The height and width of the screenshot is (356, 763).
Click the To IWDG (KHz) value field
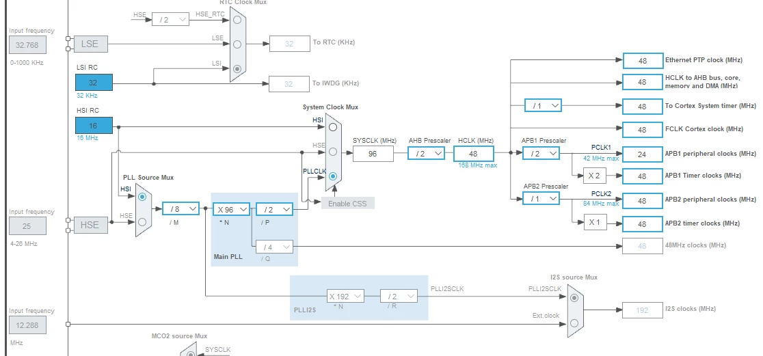(289, 84)
